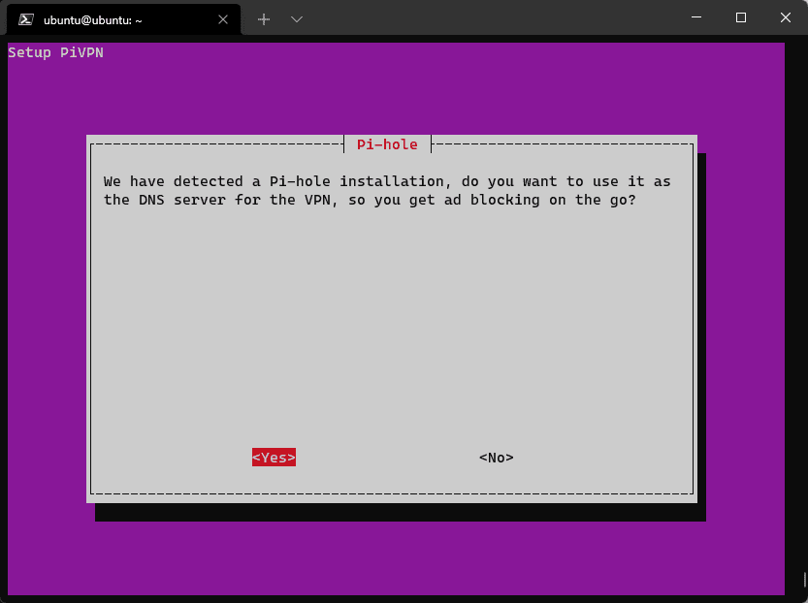The image size is (808, 603).
Task: Click the PowerShell icon on the tab
Action: tap(26, 19)
